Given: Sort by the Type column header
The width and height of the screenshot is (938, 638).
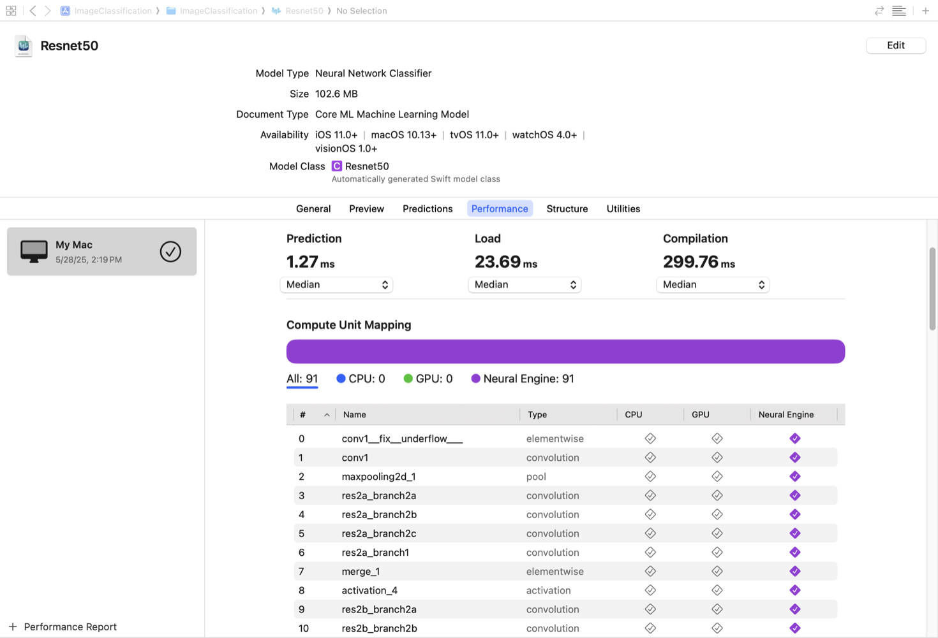Looking at the screenshot, I should (x=568, y=415).
